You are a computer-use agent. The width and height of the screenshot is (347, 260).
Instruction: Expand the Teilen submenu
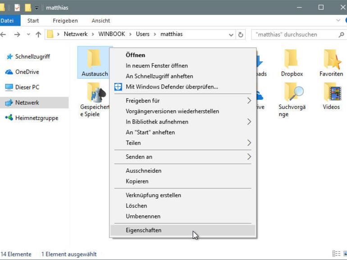pos(183,143)
